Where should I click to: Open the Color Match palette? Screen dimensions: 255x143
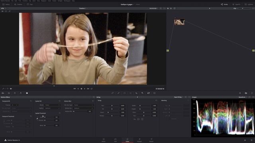point(9,93)
